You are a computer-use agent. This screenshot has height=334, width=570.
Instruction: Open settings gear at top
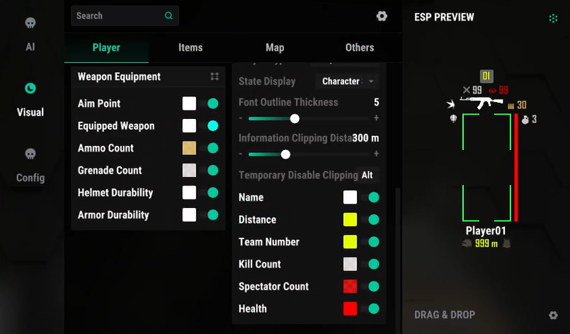(382, 16)
